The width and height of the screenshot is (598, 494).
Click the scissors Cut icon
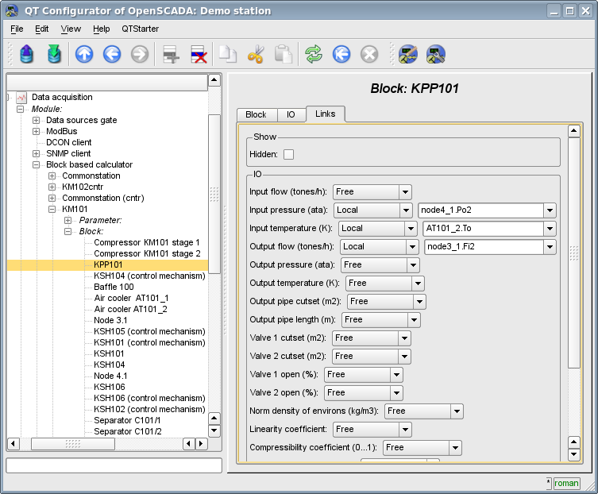coord(256,54)
